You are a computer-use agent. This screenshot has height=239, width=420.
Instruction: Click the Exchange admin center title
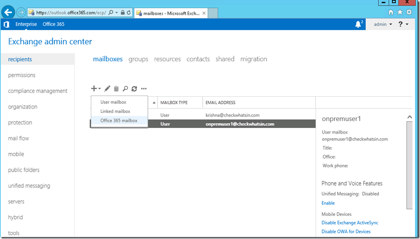coord(50,42)
